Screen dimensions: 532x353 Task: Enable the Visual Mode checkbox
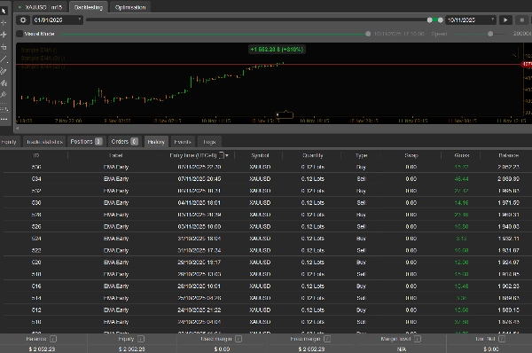tap(20, 34)
